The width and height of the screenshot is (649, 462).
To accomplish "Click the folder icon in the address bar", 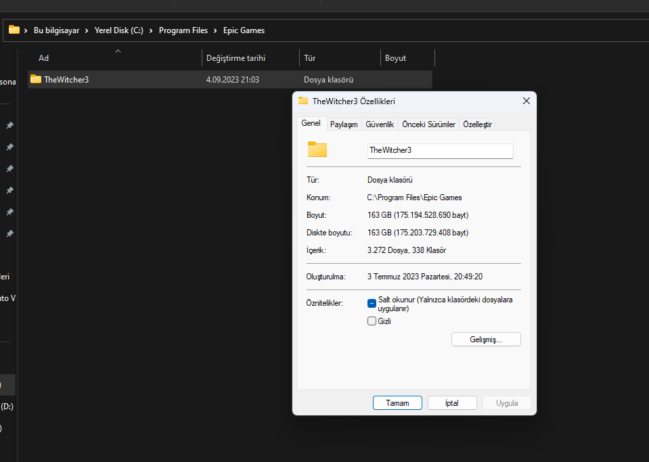I will tap(14, 30).
